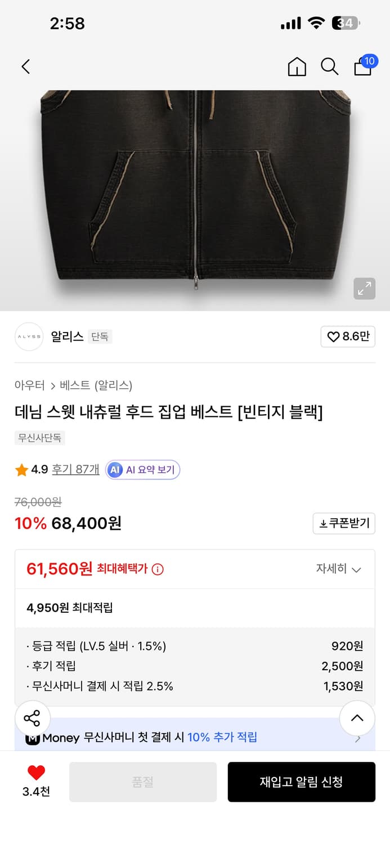This screenshot has width=390, height=844.
Task: Go back using the back arrow
Action: point(25,66)
